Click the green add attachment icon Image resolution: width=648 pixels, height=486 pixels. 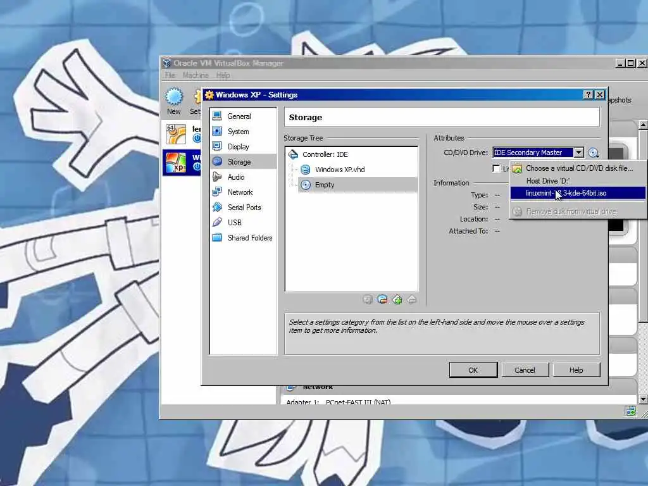pos(397,299)
